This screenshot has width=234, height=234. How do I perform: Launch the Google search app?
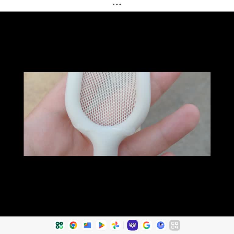(x=147, y=225)
